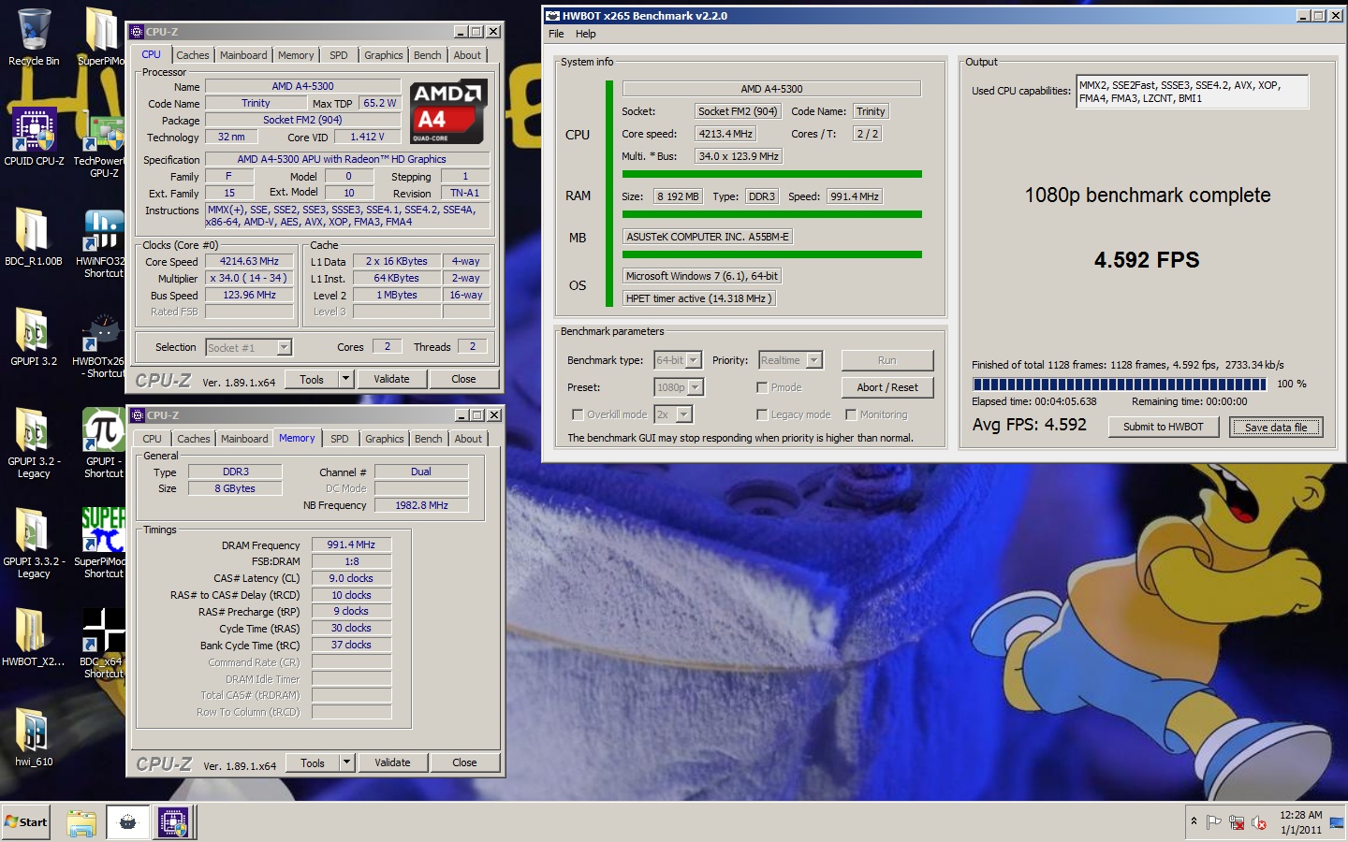Screen dimensions: 1348x842
Task: Switch to CPU tab in lower CPU-Z
Action: click(x=152, y=439)
